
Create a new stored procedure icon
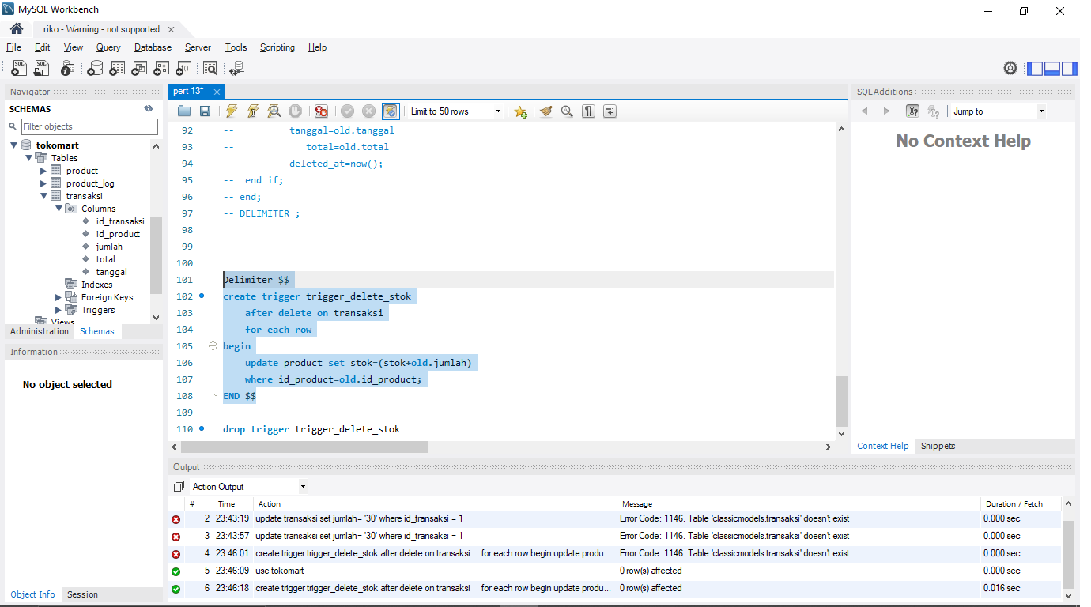pos(161,69)
